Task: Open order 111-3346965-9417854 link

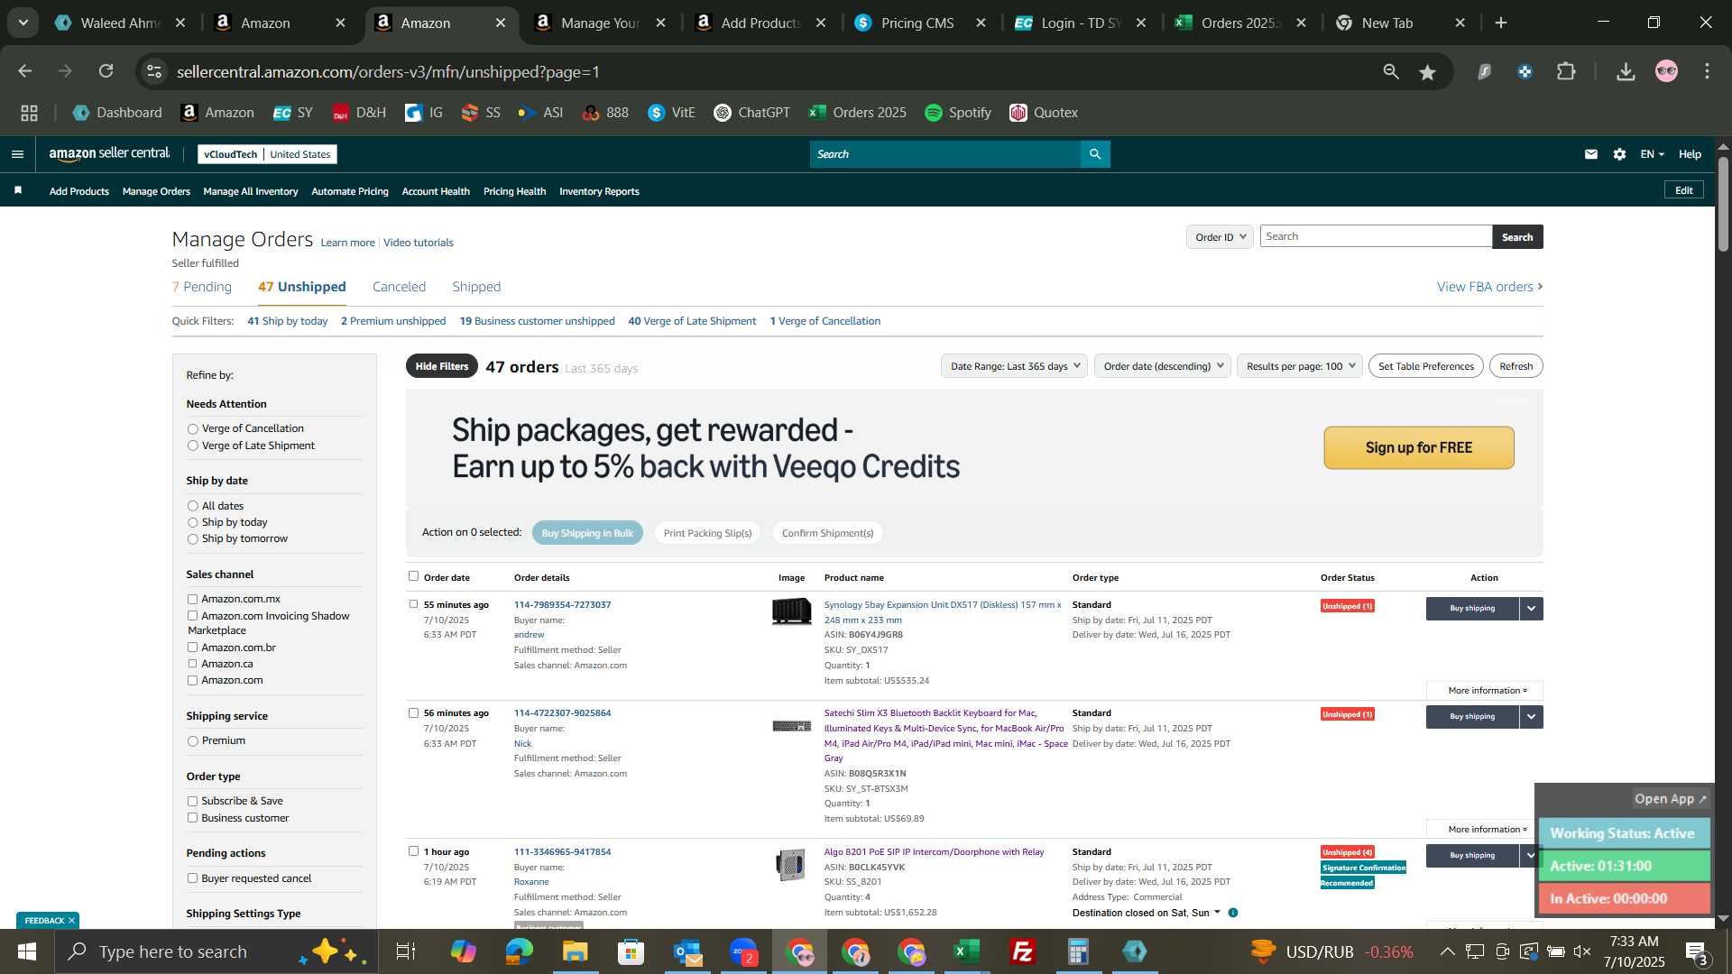Action: point(562,852)
